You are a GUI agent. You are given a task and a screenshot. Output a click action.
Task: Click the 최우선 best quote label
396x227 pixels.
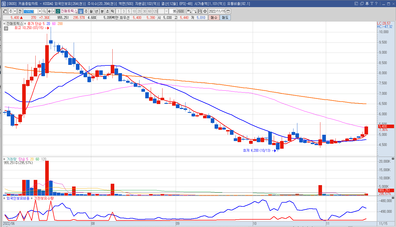point(125,18)
